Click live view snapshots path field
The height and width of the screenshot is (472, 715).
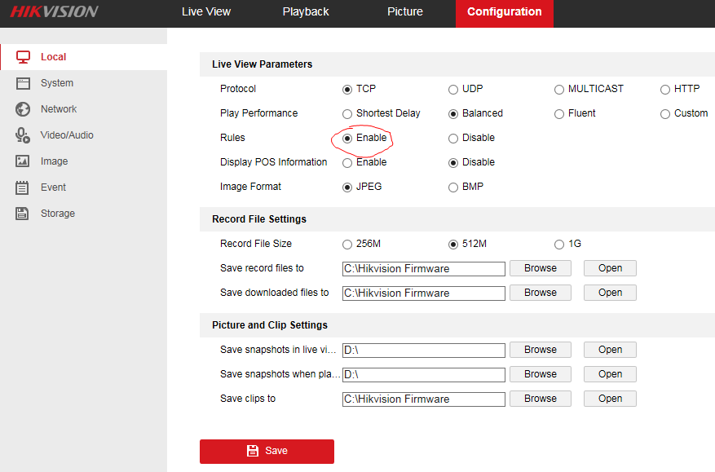pyautogui.click(x=424, y=351)
